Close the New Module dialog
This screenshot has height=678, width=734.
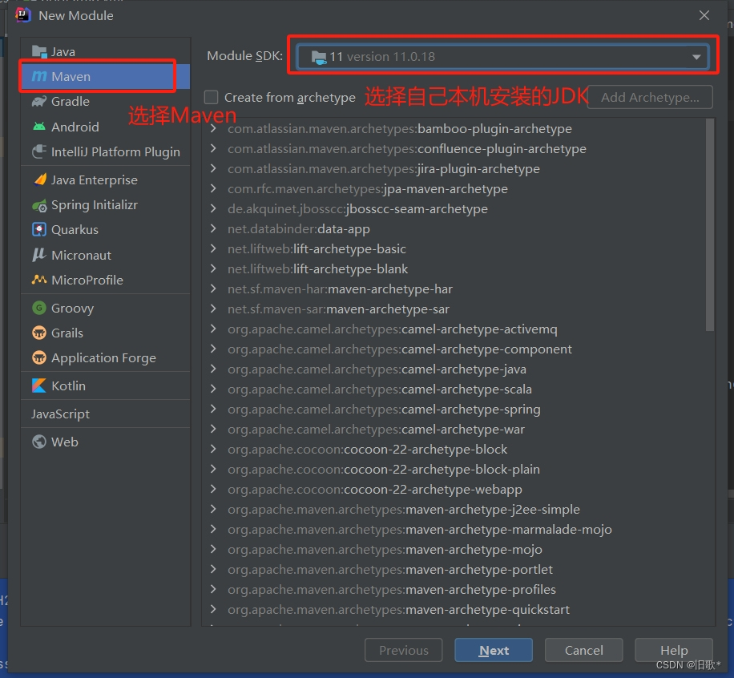pyautogui.click(x=704, y=15)
